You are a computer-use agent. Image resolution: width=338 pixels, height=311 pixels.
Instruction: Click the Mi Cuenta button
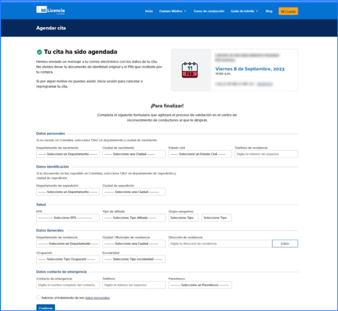288,11
